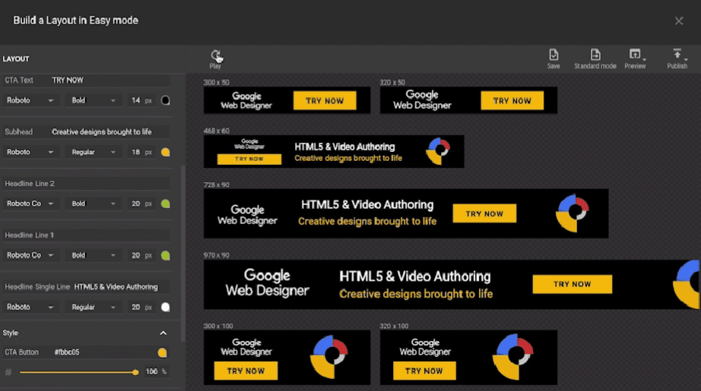Click the layout panel vertical scrollbar
Image resolution: width=701 pixels, height=391 pixels.
click(182, 253)
